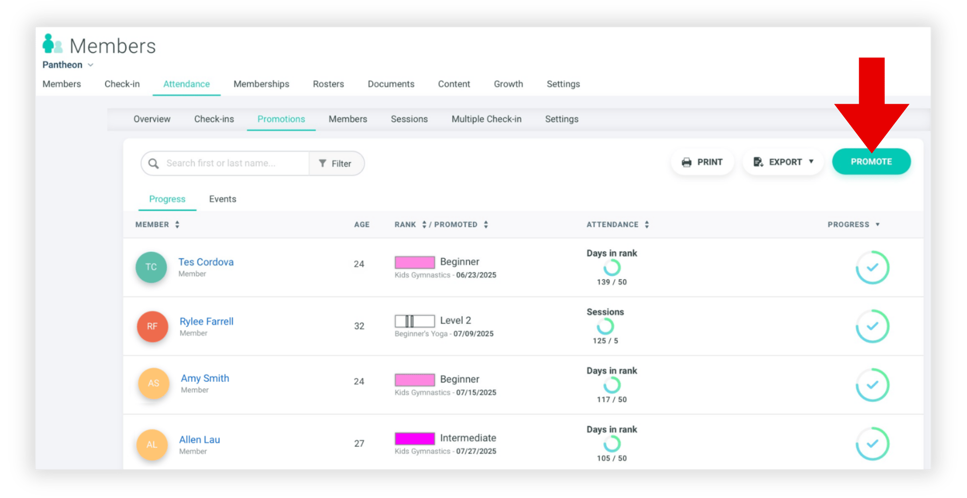
Task: Click the export document icon
Action: pos(758,162)
